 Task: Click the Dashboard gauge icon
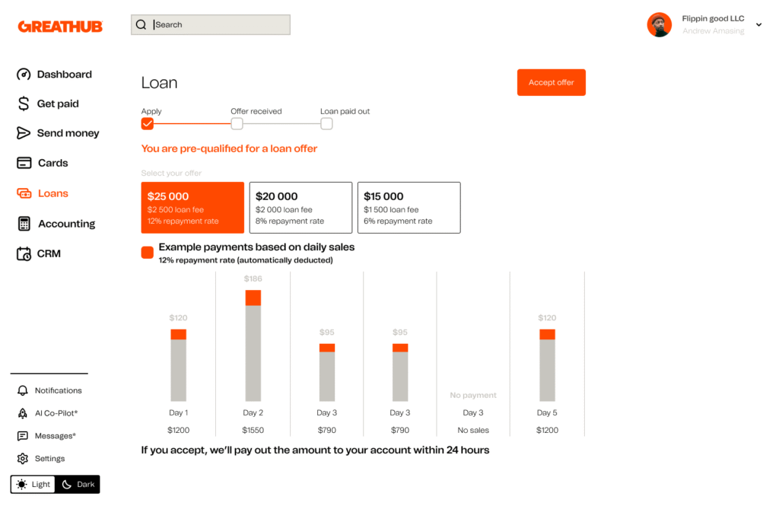(x=24, y=75)
